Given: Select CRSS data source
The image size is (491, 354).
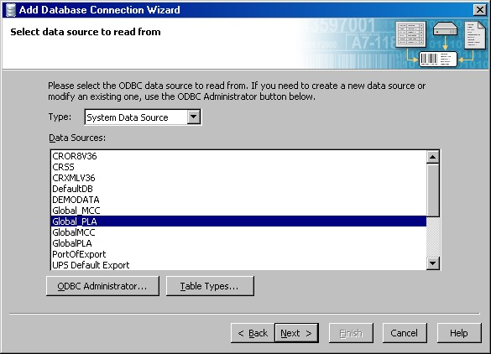Looking at the screenshot, I should point(238,167).
